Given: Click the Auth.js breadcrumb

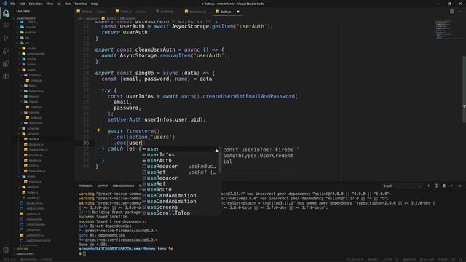Looking at the screenshot, I should 109,18.
